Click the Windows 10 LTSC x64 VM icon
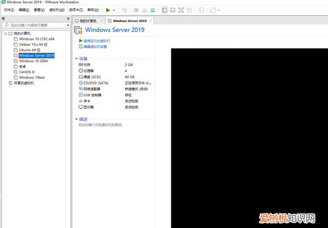This screenshot has height=228, width=328. [x=16, y=39]
